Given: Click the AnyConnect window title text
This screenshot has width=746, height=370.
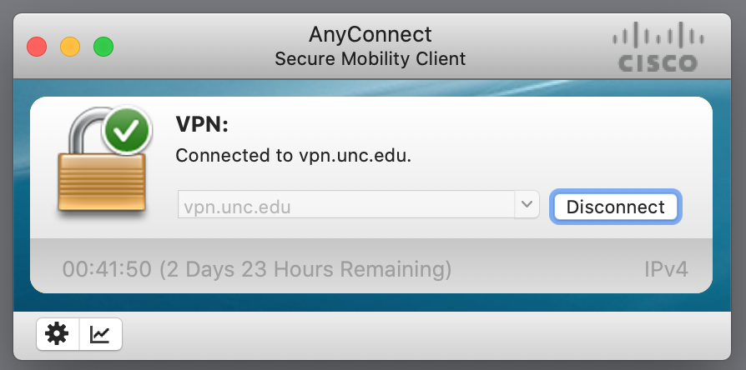Looking at the screenshot, I should point(370,36).
